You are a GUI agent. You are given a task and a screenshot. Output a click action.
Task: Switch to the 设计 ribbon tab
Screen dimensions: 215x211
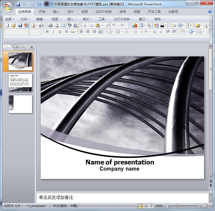tap(70, 12)
